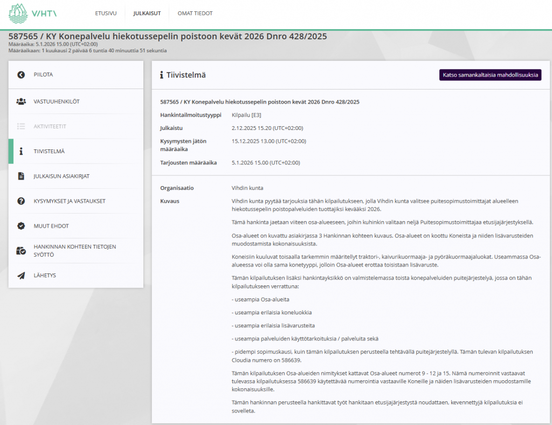Go to Muut ehdot section
Image resolution: width=552 pixels, height=425 pixels.
click(51, 226)
